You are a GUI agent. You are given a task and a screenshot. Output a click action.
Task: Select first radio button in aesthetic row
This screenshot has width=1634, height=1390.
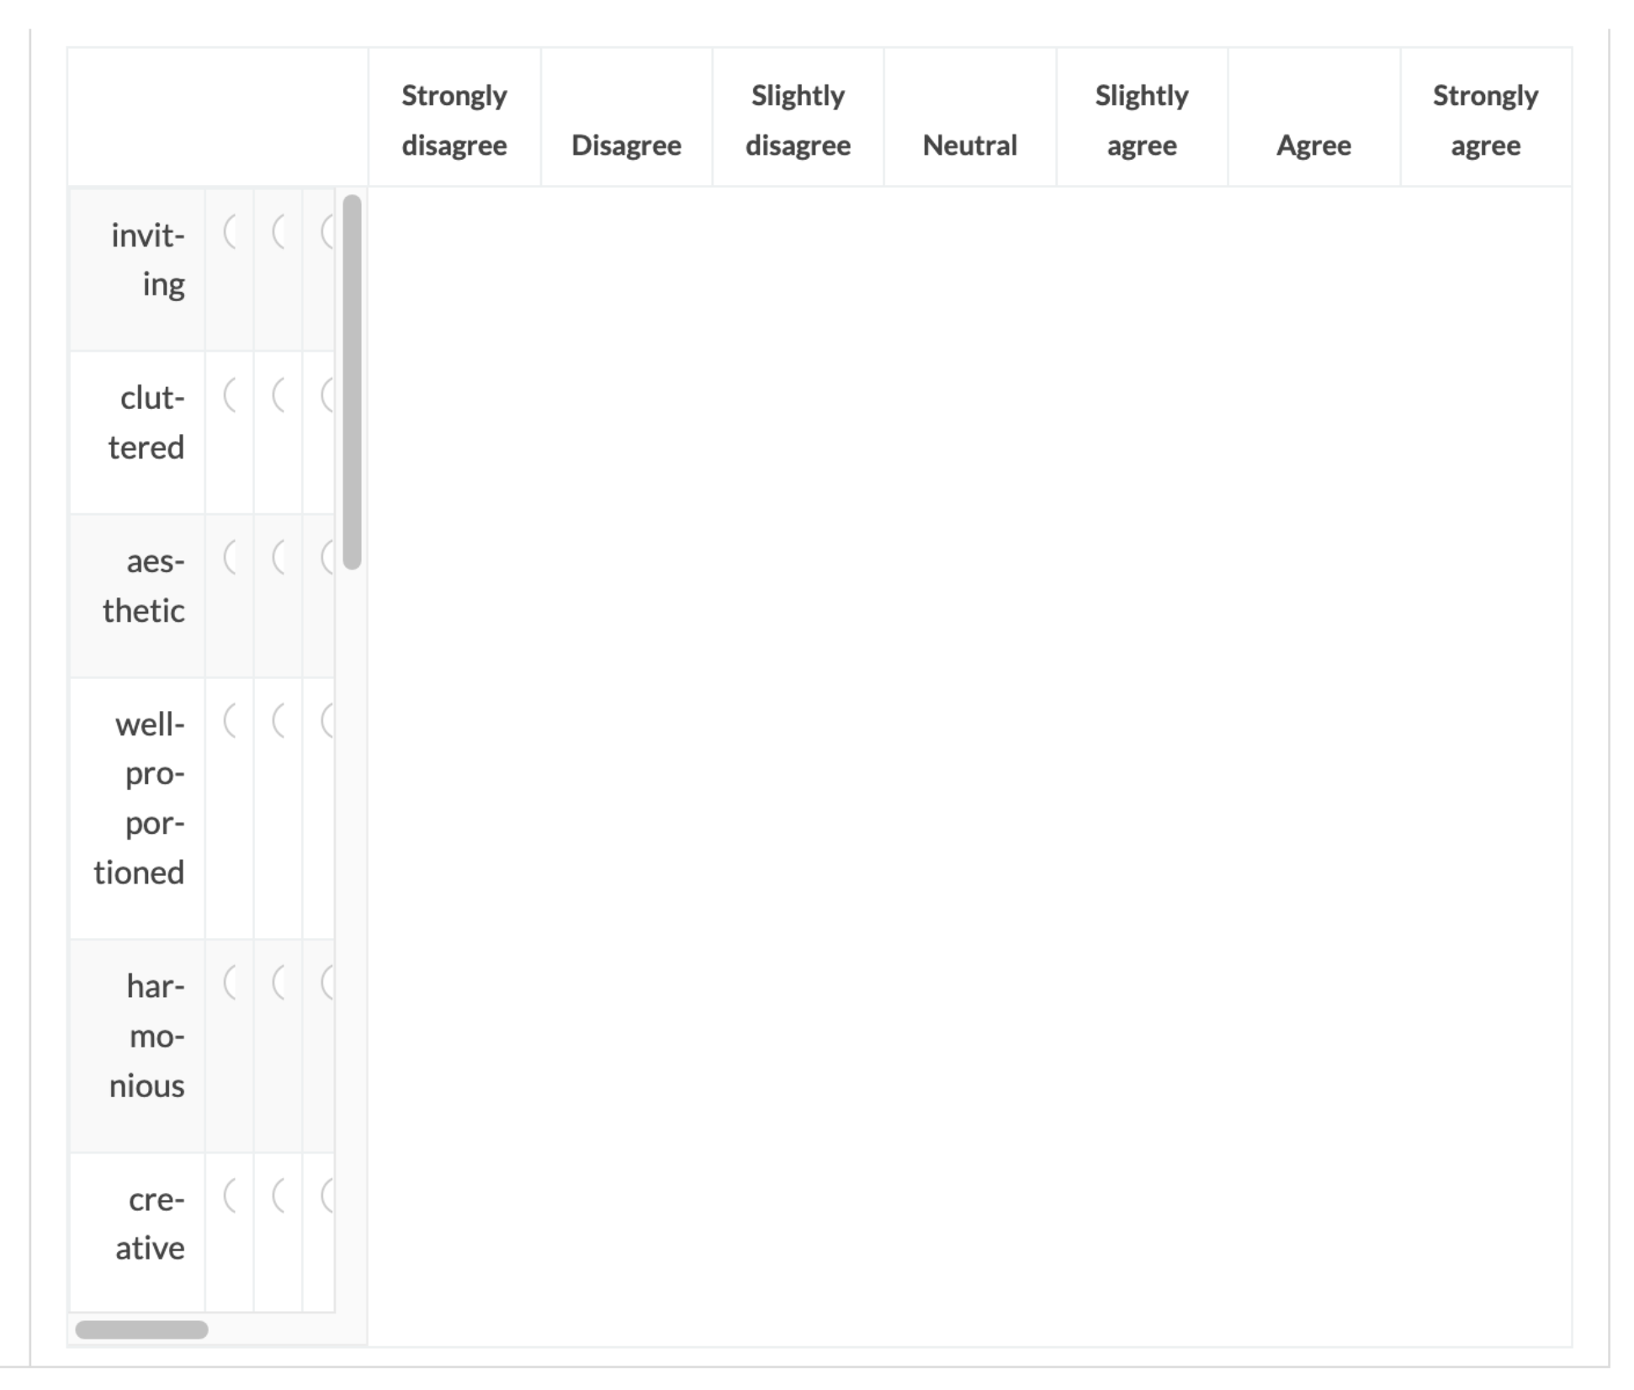coord(231,557)
